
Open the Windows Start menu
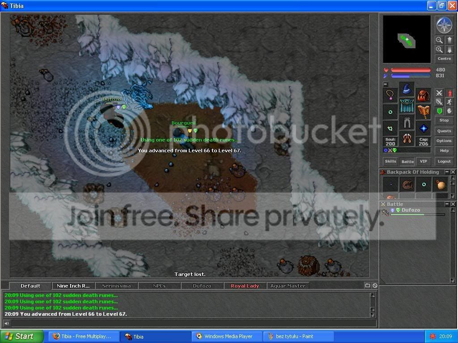[22, 336]
